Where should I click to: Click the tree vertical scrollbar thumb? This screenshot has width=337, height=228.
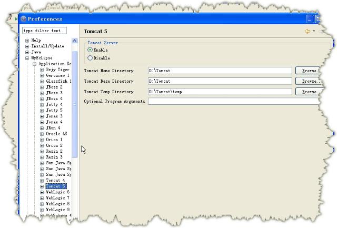pos(75,104)
